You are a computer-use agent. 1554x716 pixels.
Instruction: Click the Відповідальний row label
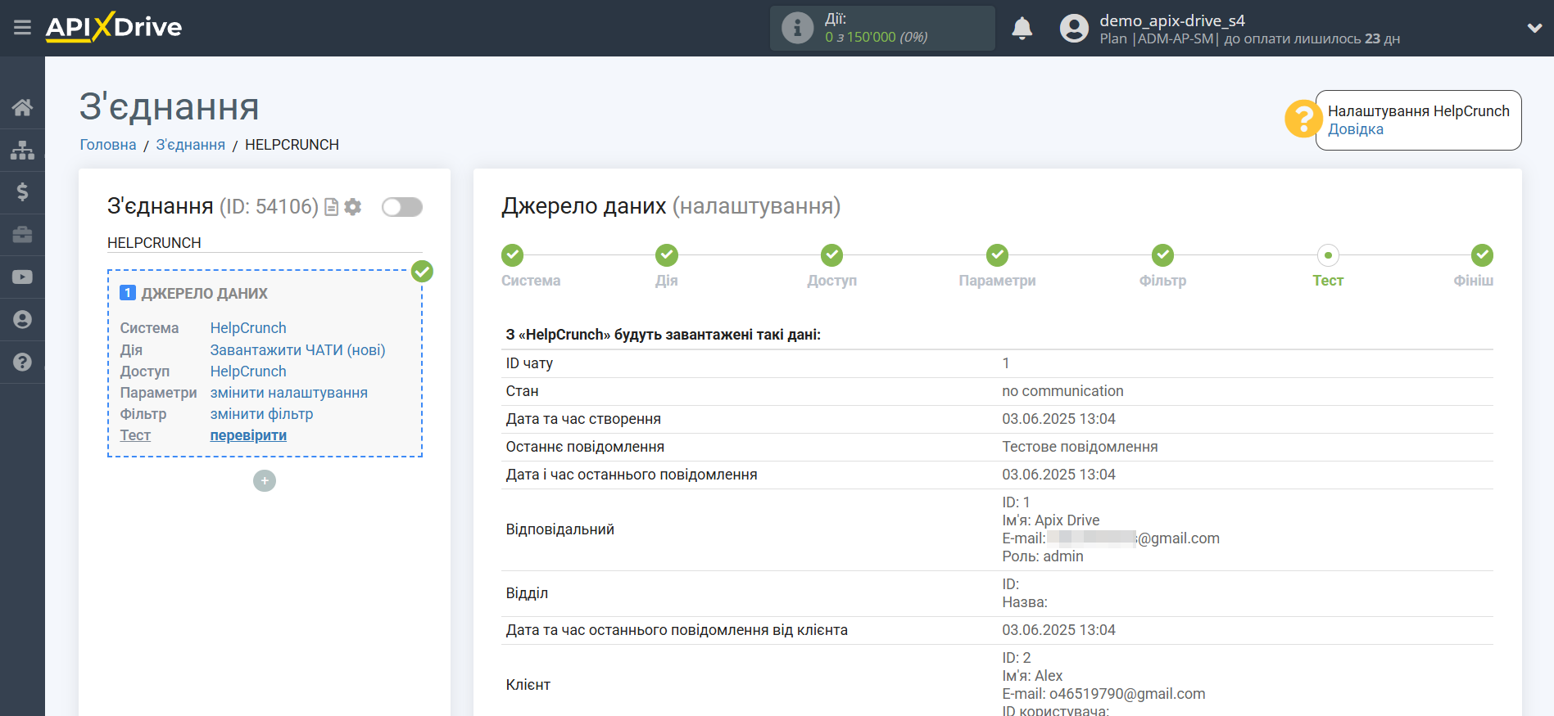coord(560,529)
